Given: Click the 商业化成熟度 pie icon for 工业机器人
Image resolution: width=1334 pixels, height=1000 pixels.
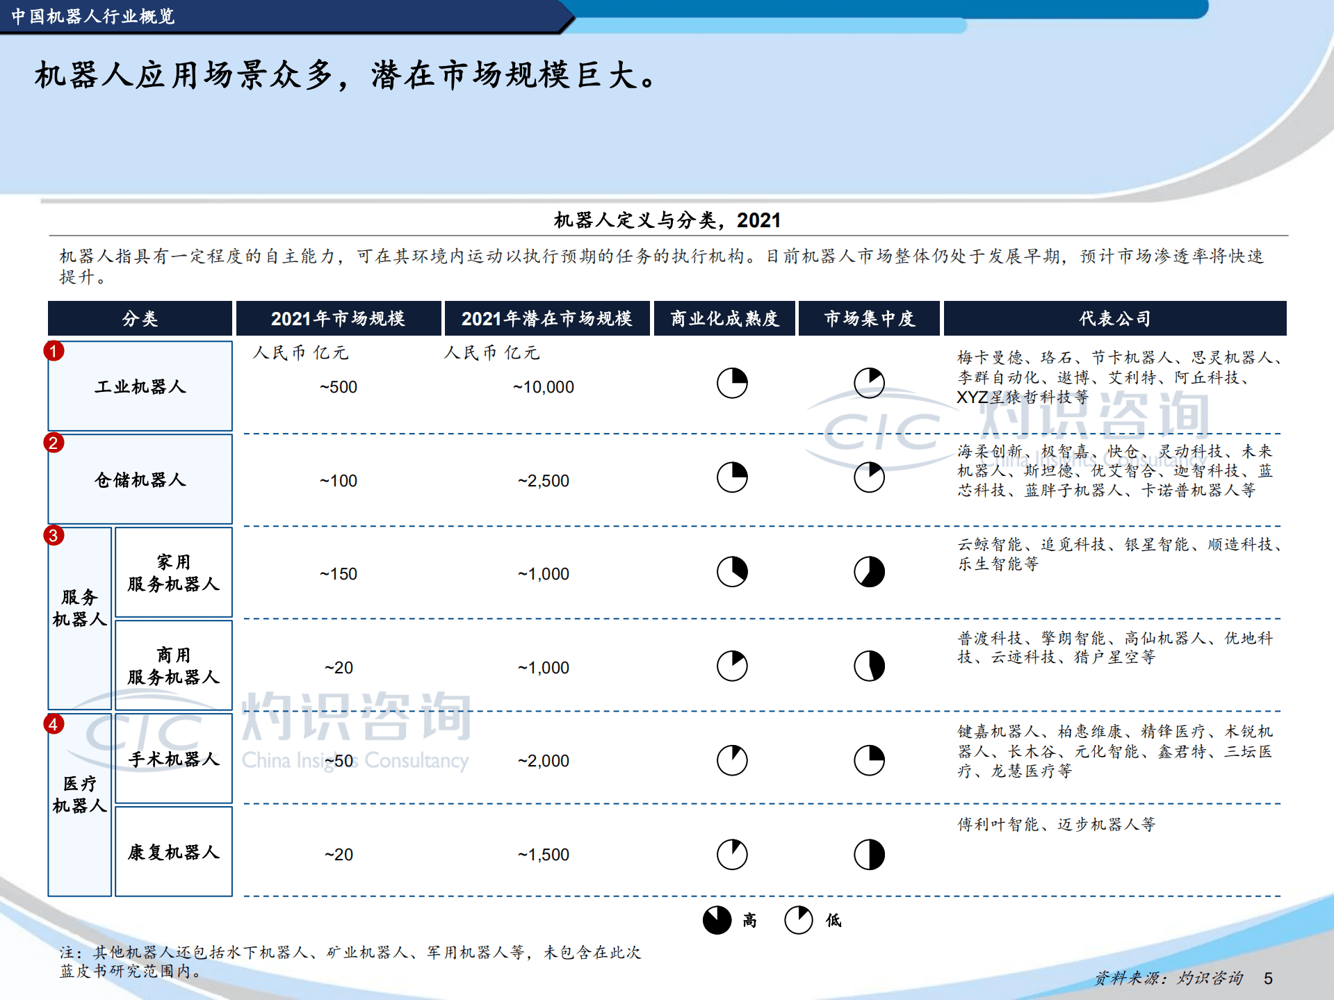Looking at the screenshot, I should pos(731,383).
